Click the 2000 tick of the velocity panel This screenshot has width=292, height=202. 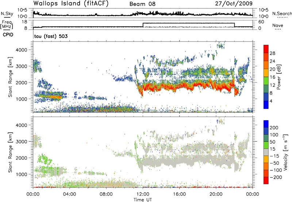click(x=21, y=158)
